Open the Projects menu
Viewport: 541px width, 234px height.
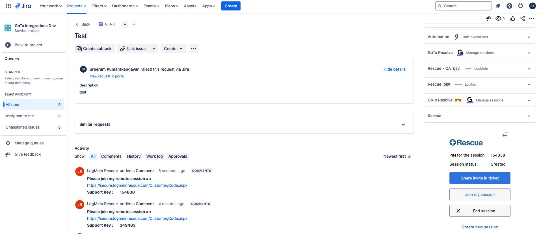(76, 6)
